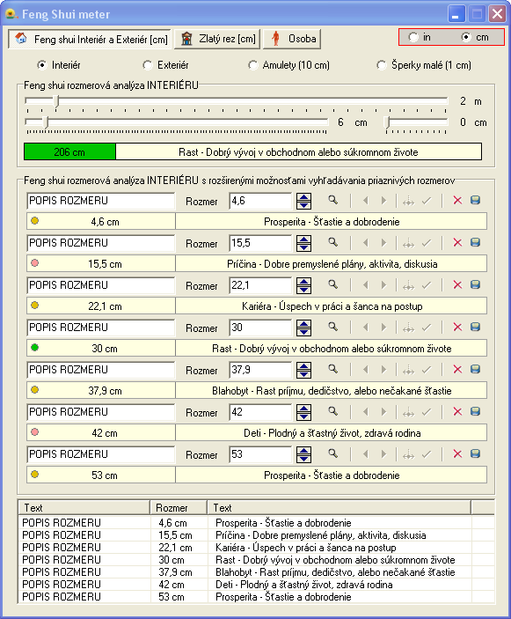
Task: Click the previous arrow in the 37,9 row
Action: tap(366, 370)
